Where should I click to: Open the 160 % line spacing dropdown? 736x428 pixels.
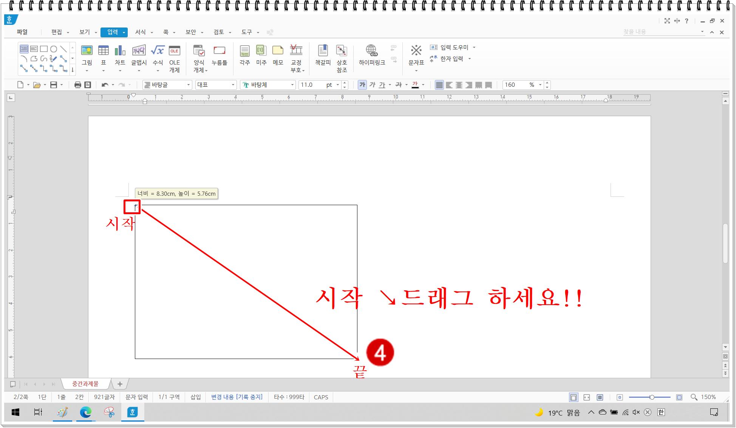pos(540,85)
